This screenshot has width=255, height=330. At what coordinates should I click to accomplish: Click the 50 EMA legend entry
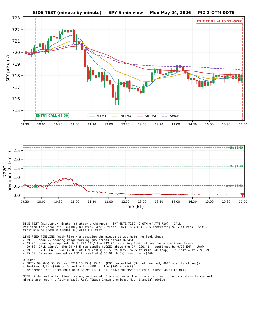pos(147,116)
